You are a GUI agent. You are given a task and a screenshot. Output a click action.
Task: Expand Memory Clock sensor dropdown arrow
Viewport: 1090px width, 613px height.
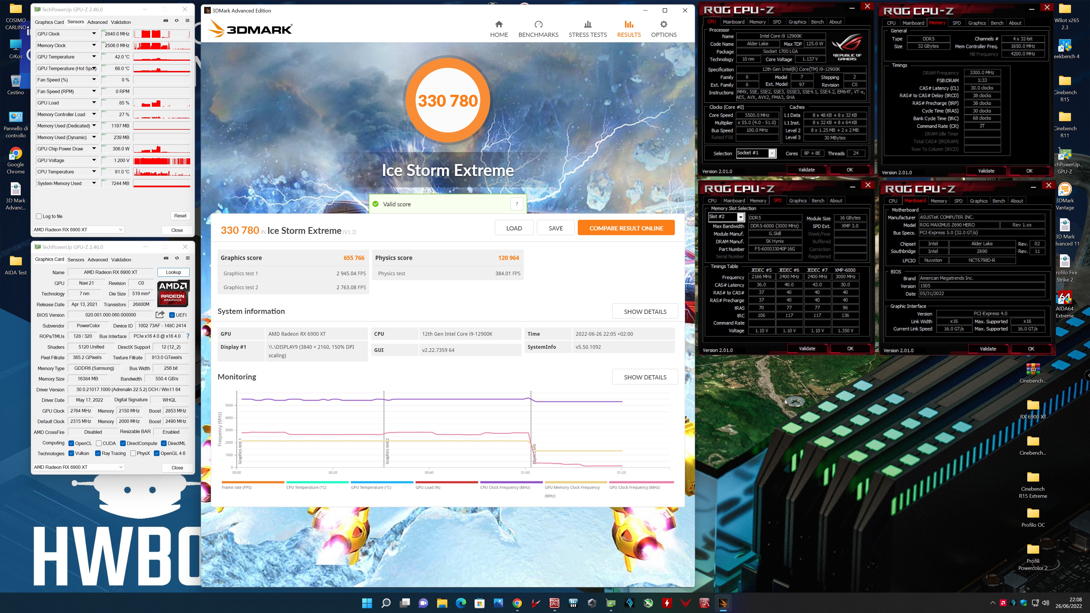click(94, 45)
